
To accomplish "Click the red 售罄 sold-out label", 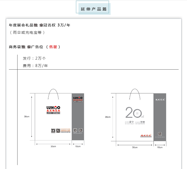I will coord(53,47).
